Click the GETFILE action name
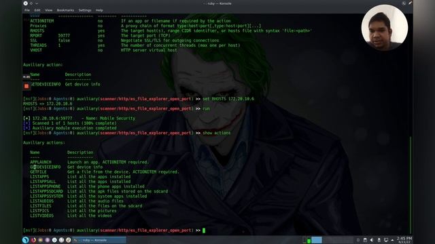 [x=38, y=171]
